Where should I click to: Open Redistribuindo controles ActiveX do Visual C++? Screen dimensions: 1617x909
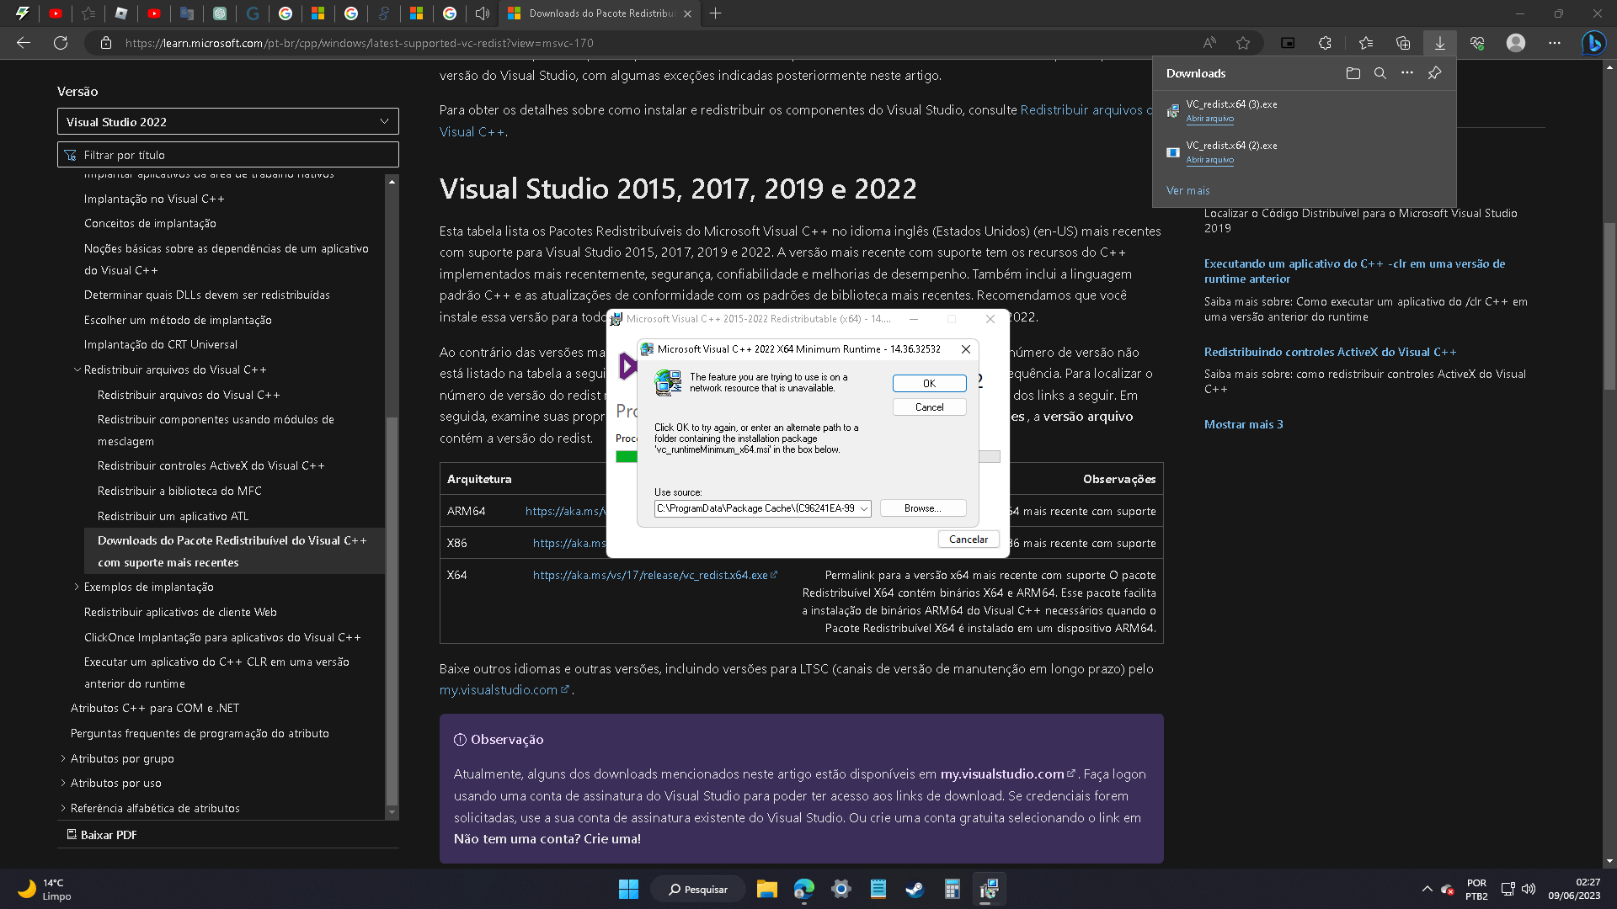pos(1330,352)
